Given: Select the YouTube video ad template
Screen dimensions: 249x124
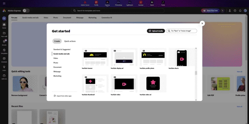Looking at the screenshot, I should (153, 85).
